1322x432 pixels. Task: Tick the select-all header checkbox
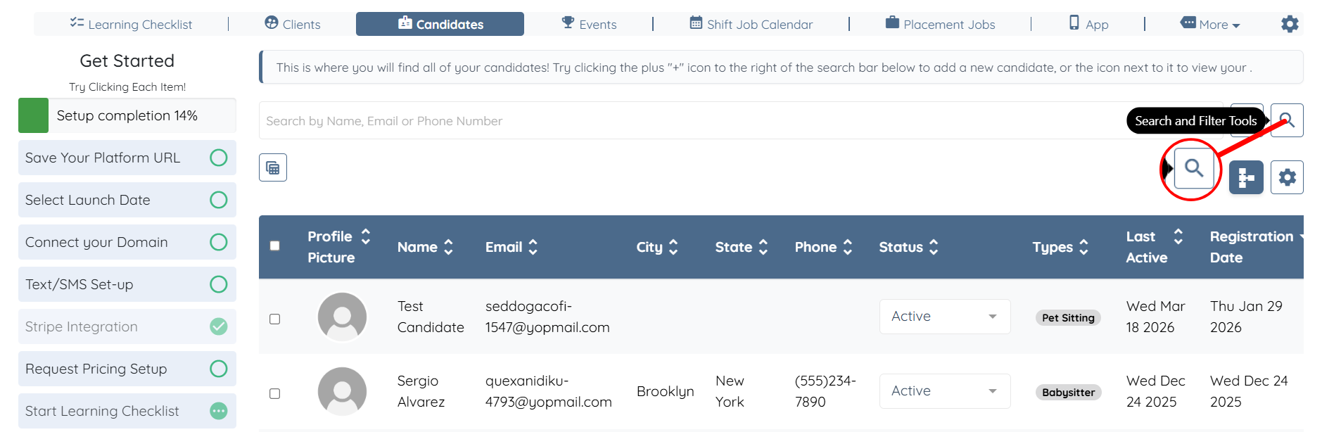275,246
